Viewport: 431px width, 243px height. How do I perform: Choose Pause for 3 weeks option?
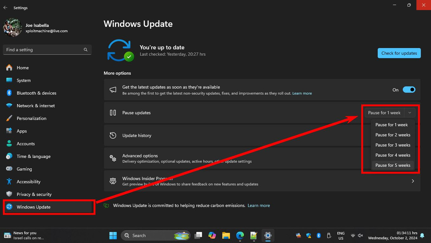pos(393,145)
